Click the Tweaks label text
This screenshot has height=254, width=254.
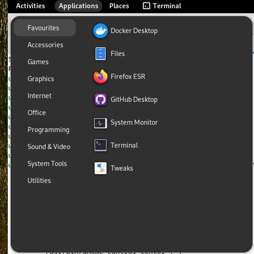point(122,168)
